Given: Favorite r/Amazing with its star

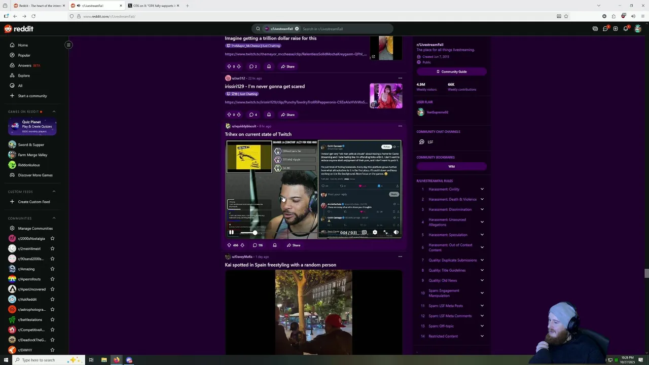Looking at the screenshot, I should pos(52,269).
